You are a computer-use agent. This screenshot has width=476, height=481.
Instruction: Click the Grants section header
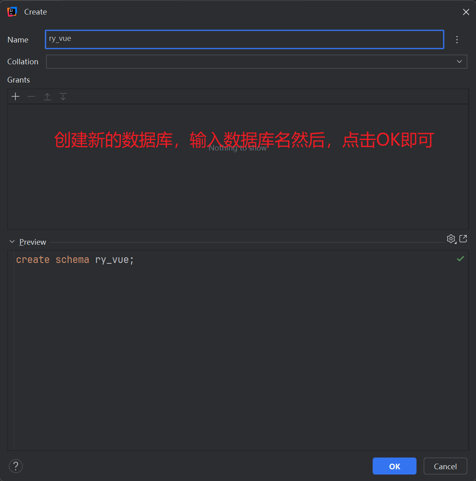18,80
